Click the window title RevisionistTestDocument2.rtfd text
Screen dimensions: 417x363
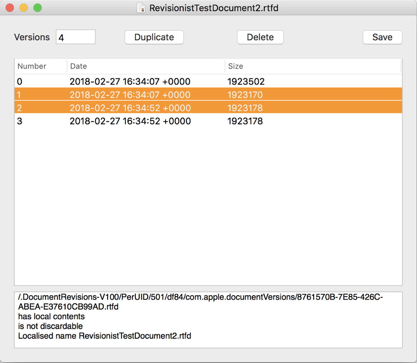pyautogui.click(x=213, y=8)
